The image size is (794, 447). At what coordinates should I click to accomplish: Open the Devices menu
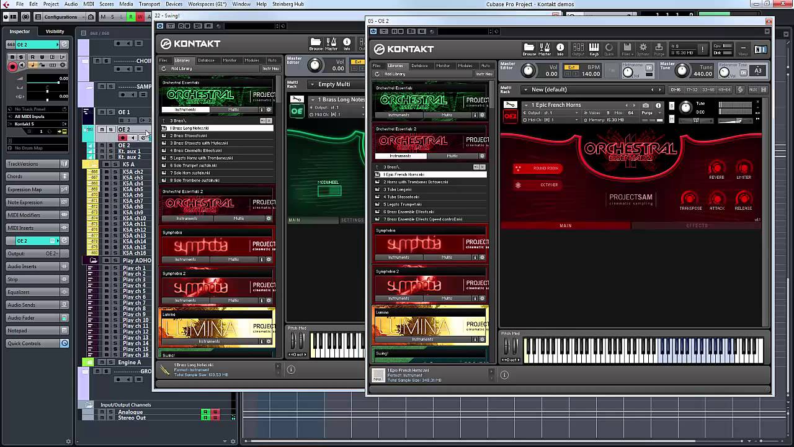[174, 4]
